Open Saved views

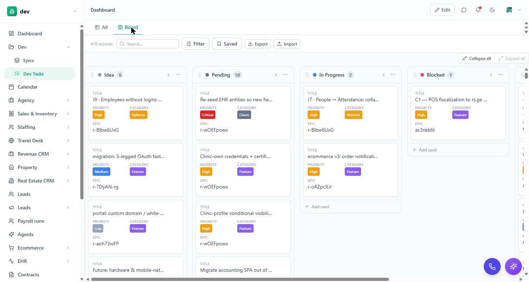(x=227, y=44)
